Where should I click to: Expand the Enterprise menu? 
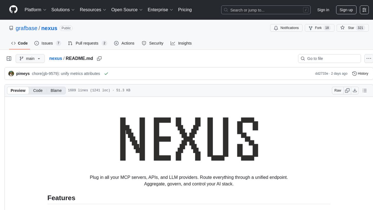[x=160, y=10]
